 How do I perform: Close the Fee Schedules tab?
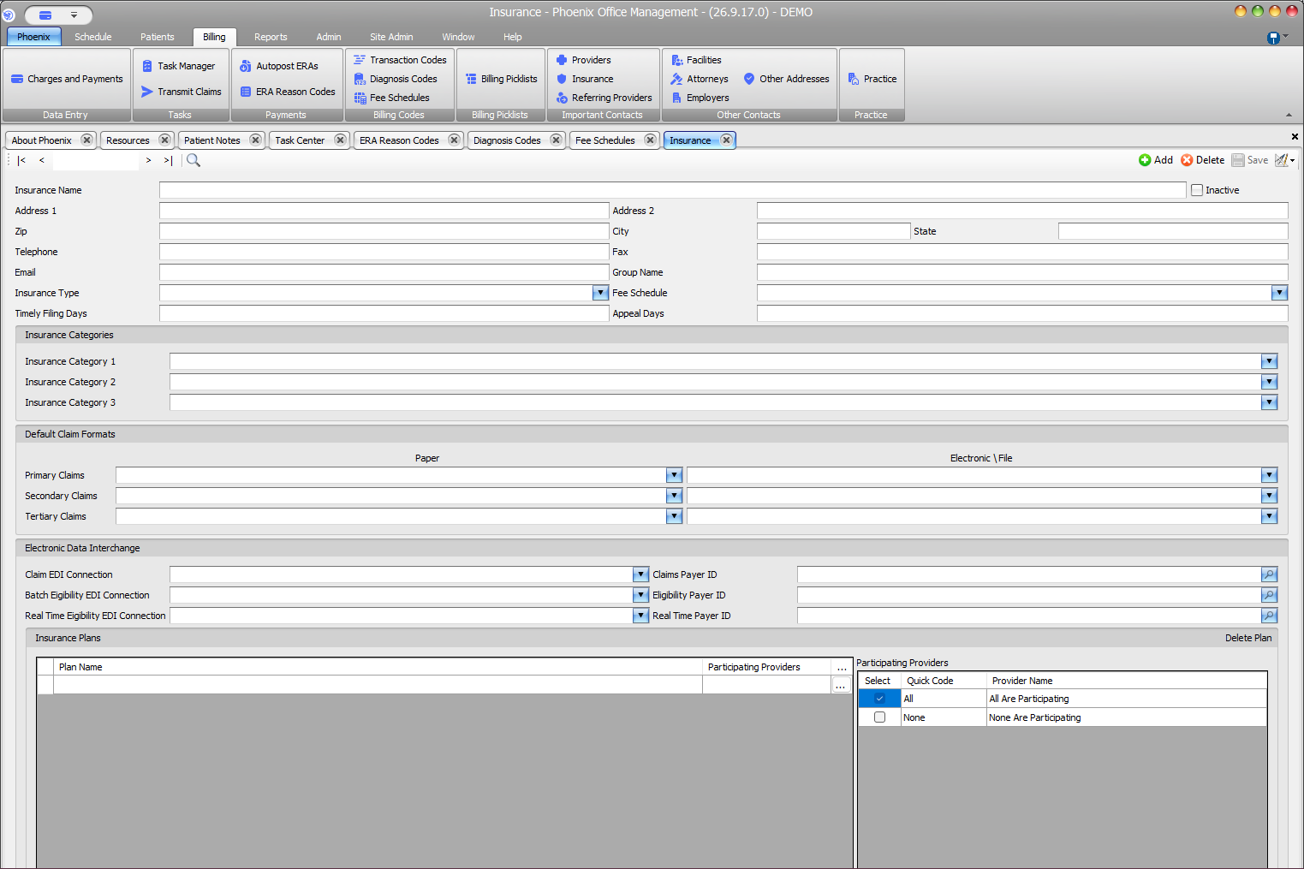[650, 140]
